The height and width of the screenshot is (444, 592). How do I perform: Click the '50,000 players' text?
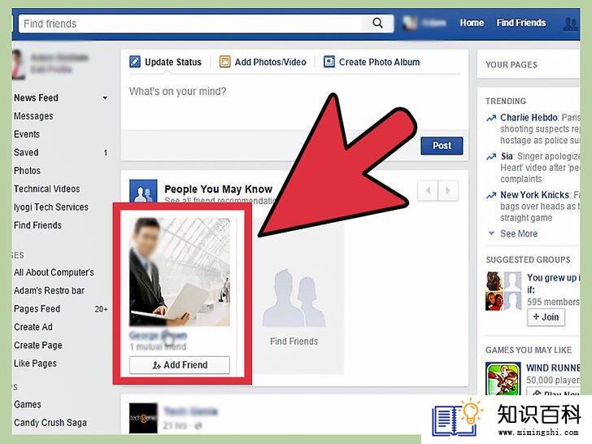pyautogui.click(x=554, y=380)
